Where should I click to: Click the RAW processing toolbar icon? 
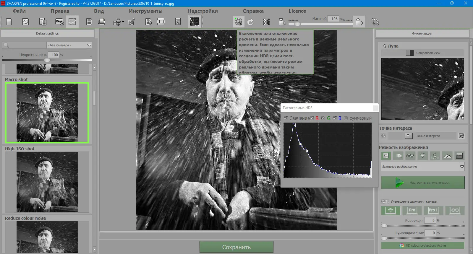59,22
